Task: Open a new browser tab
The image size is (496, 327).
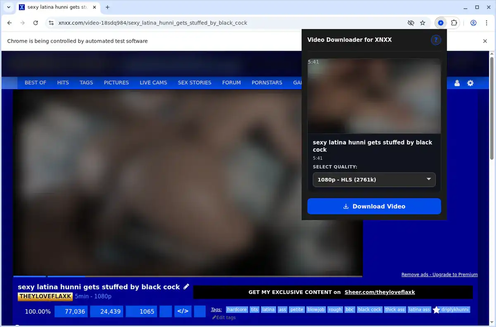Action: click(107, 7)
